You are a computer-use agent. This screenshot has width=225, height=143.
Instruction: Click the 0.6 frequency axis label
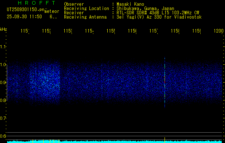3,136
